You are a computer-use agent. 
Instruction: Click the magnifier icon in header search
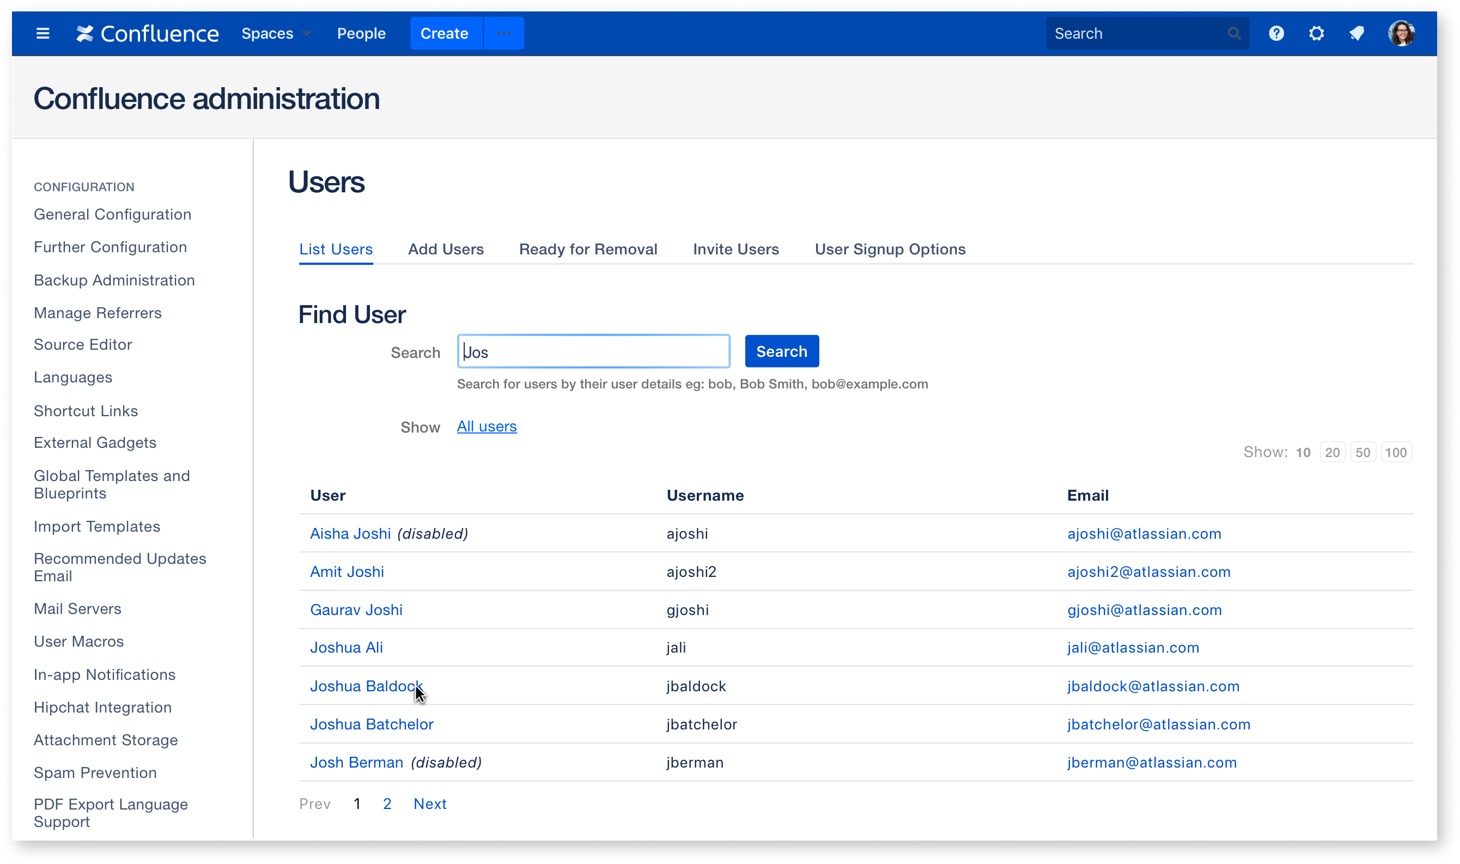click(1233, 33)
